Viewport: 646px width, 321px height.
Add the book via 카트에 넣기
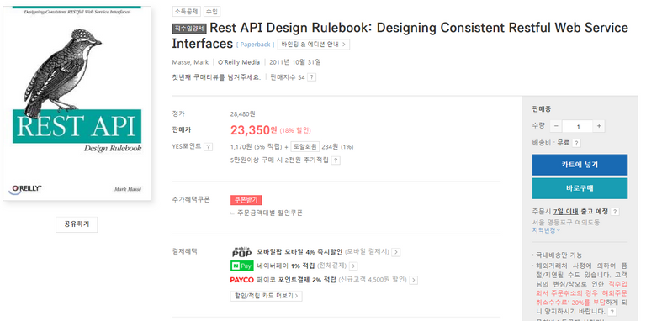coord(580,165)
